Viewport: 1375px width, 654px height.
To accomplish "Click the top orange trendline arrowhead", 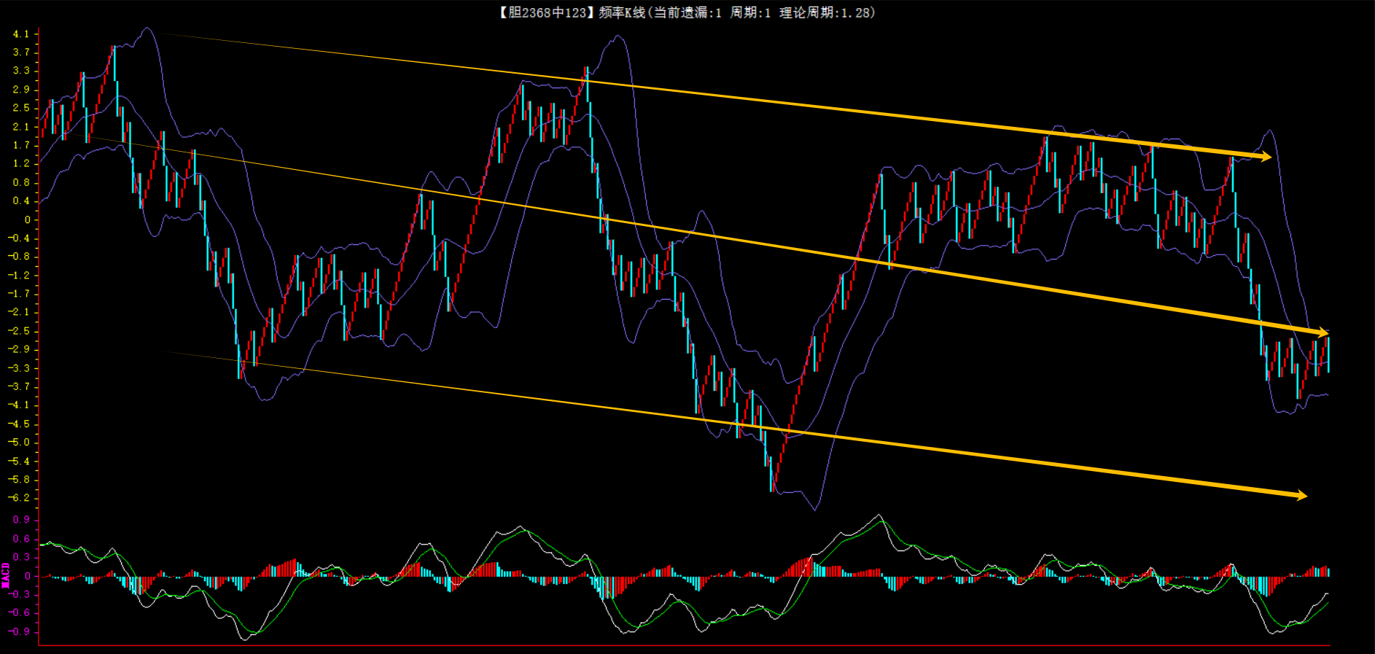I will 1266,156.
